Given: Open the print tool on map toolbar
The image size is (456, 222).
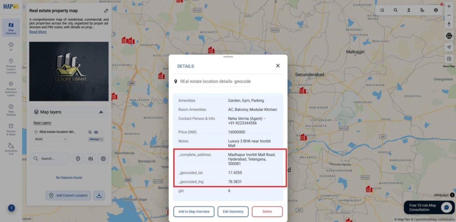Looking at the screenshot, I should (450, 35).
